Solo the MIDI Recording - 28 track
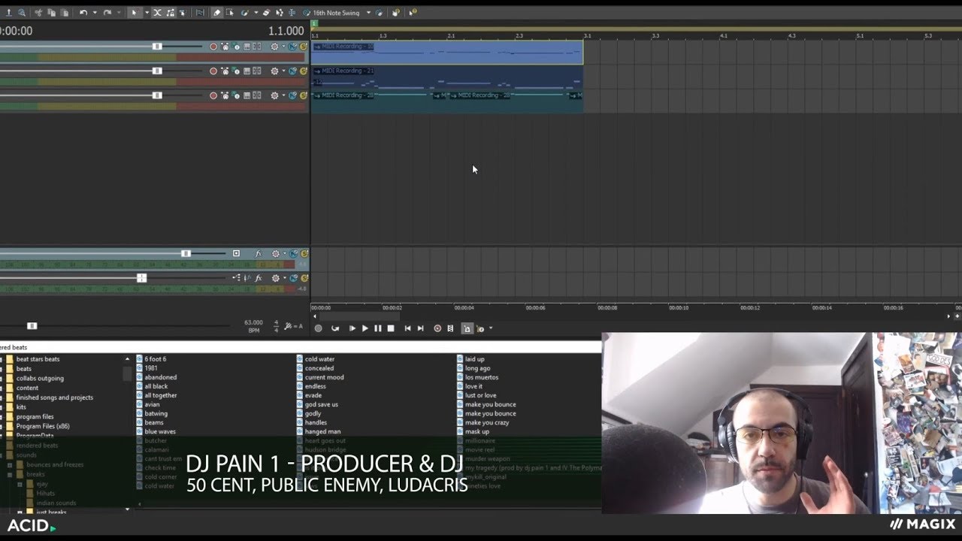This screenshot has width=962, height=541. click(304, 95)
